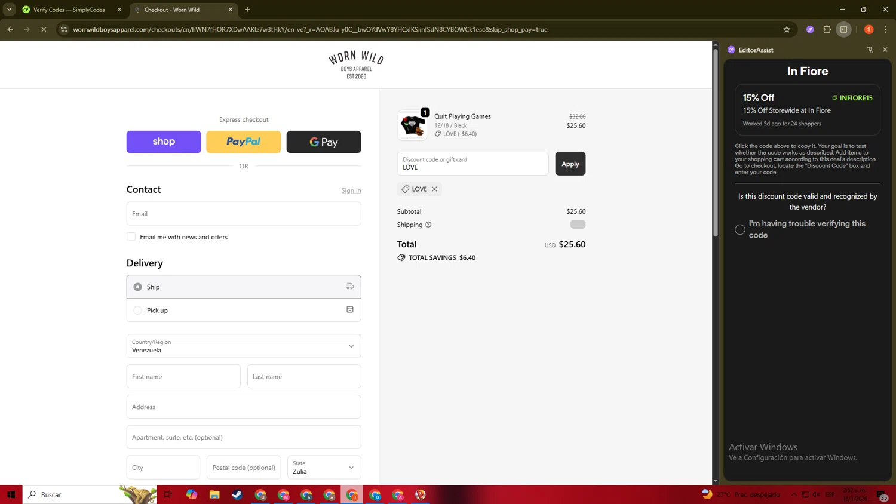Open the browser extensions puzzle icon
The width and height of the screenshot is (896, 504).
click(x=827, y=29)
